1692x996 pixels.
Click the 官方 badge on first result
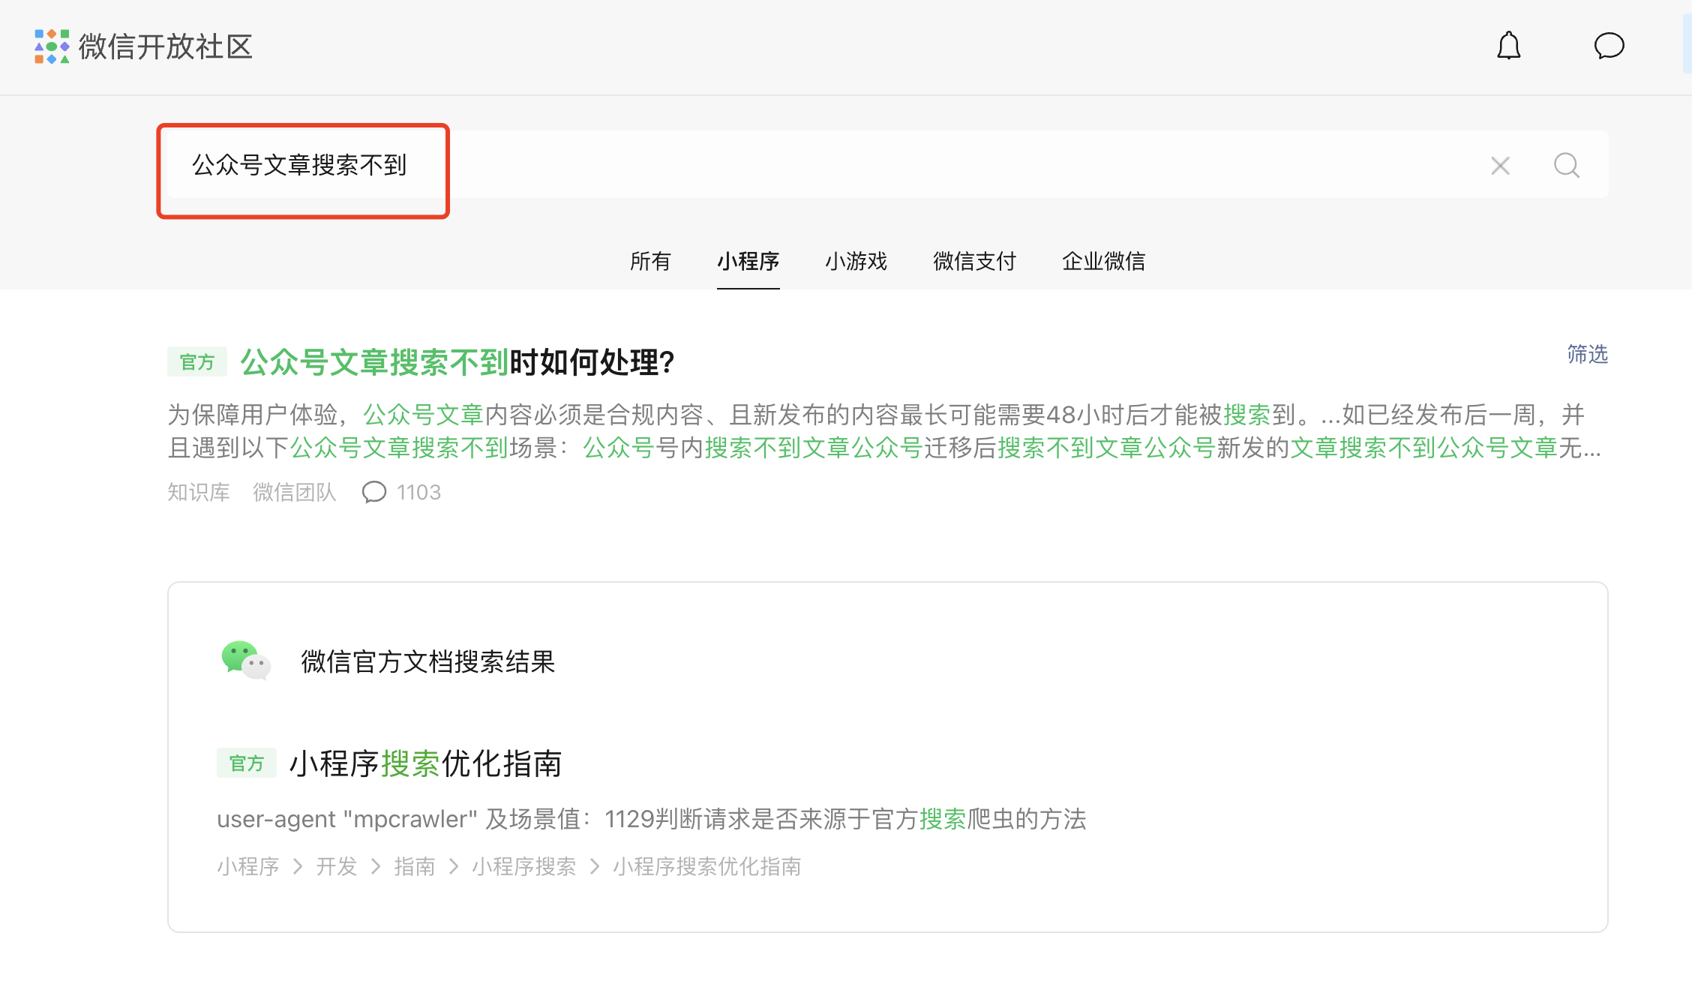tap(197, 363)
